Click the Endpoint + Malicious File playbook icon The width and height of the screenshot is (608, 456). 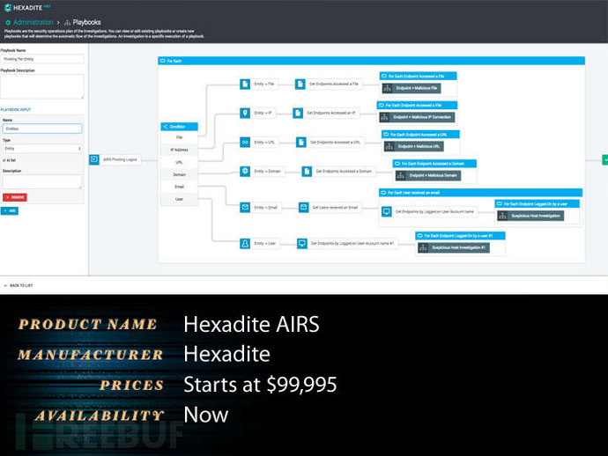click(387, 88)
